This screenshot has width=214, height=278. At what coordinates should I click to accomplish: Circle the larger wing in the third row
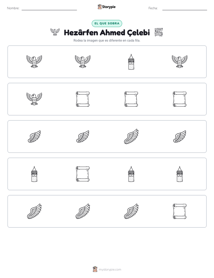point(131,136)
